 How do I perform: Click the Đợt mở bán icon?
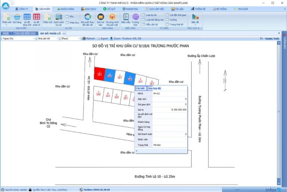coord(100,17)
